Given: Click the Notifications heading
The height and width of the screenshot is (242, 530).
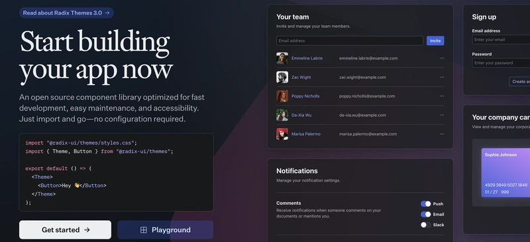Looking at the screenshot, I should 297,171.
